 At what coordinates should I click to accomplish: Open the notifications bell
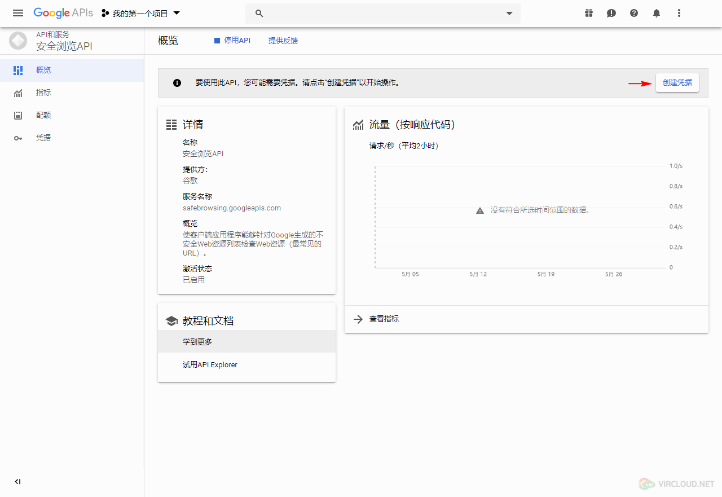coord(657,13)
